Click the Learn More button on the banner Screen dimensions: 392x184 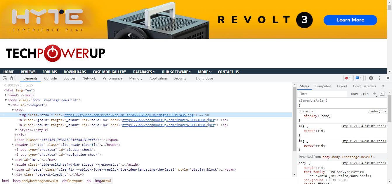(x=350, y=20)
